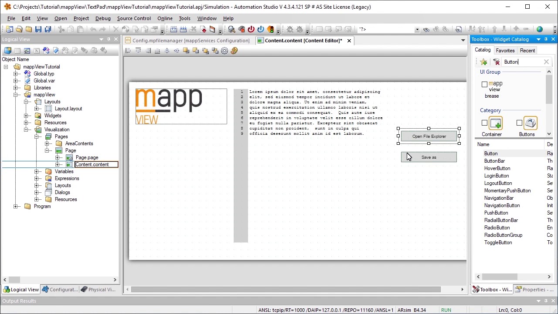The image size is (558, 314).
Task: Click the Find (magnifier) toolbar icon
Action: tap(231, 29)
